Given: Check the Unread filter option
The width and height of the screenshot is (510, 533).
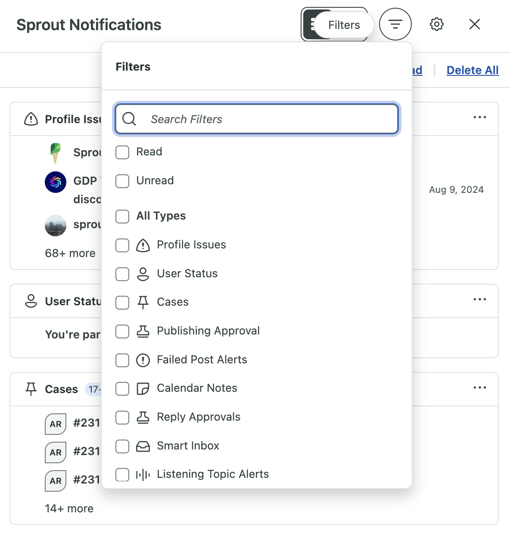Looking at the screenshot, I should (122, 181).
